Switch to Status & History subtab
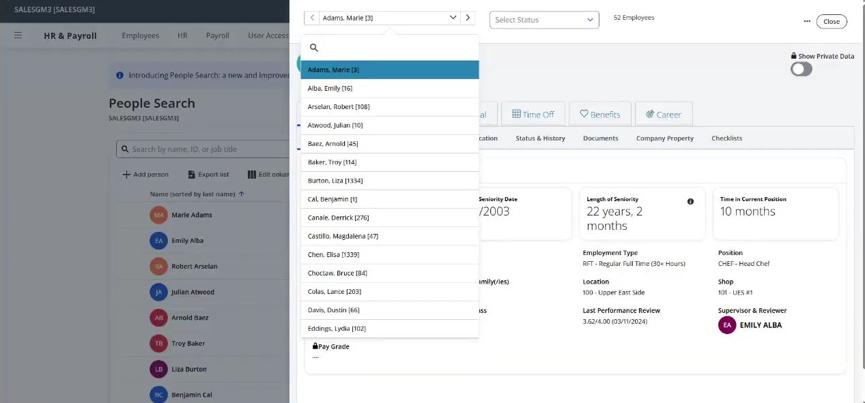865x403 pixels. (x=540, y=138)
